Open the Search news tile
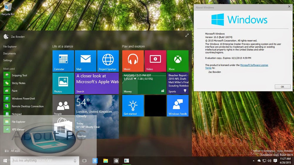294x165 pixels. [97, 83]
